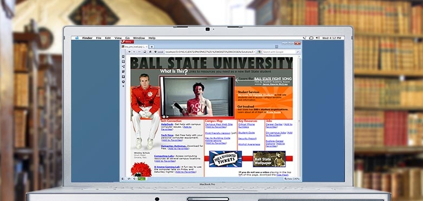Open the View menu in macOS menu bar

[x=118, y=38]
